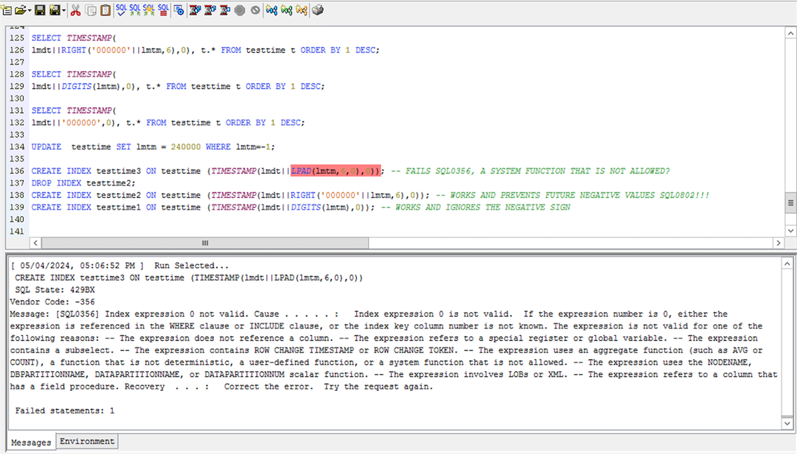This screenshot has width=797, height=454.
Task: Click CREATE INDEX testtime1 statement
Action: pos(203,207)
